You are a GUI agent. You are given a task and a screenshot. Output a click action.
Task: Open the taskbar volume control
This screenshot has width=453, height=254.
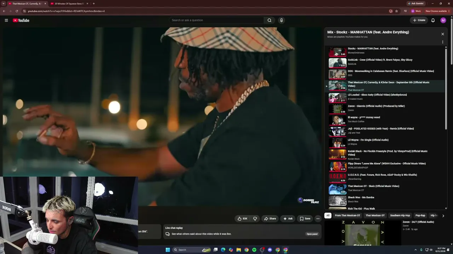pos(431,250)
